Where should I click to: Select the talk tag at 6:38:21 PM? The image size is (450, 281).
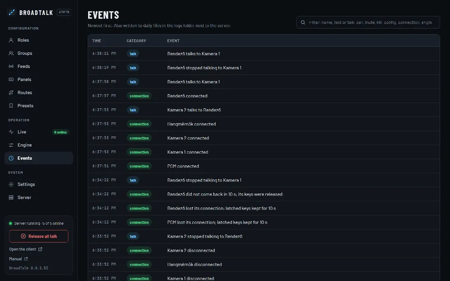pyautogui.click(x=133, y=54)
